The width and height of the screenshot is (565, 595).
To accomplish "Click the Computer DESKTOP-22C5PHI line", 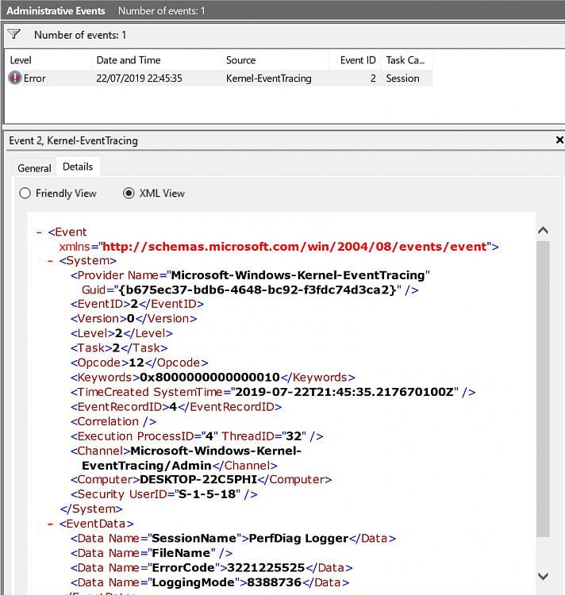I will 201,480.
